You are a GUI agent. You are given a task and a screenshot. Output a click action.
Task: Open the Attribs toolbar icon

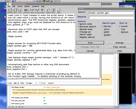coord(42,11)
